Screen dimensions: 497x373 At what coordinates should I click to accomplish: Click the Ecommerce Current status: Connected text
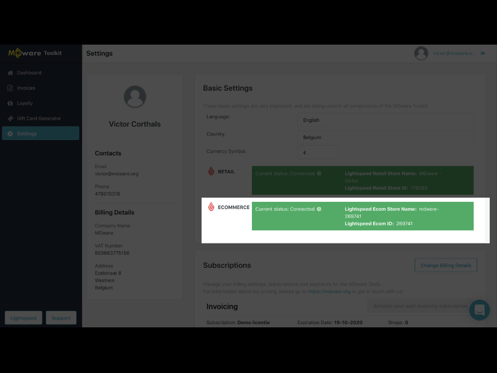click(285, 209)
